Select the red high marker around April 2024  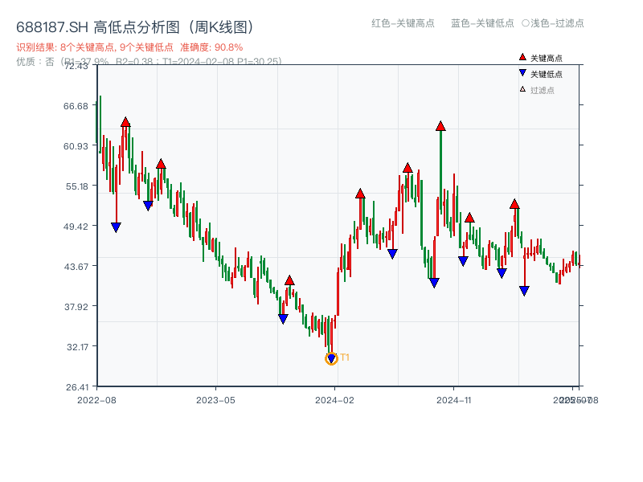(x=360, y=194)
